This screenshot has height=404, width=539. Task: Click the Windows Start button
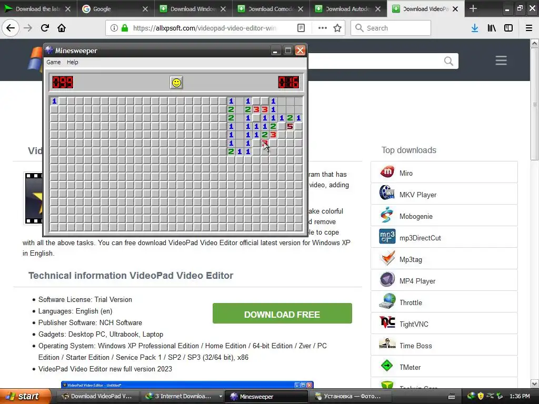pos(24,397)
